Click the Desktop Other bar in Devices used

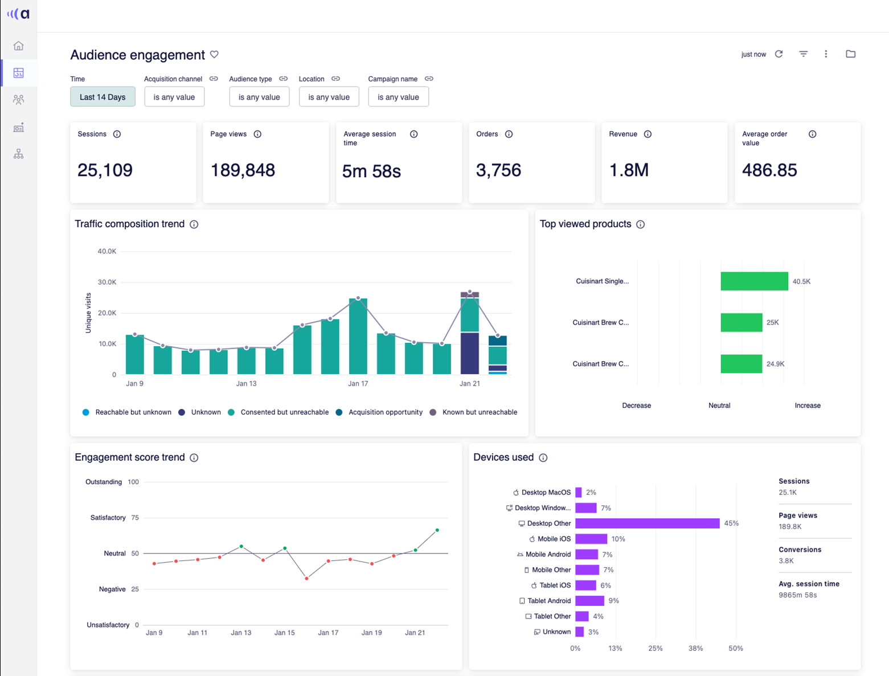point(647,523)
